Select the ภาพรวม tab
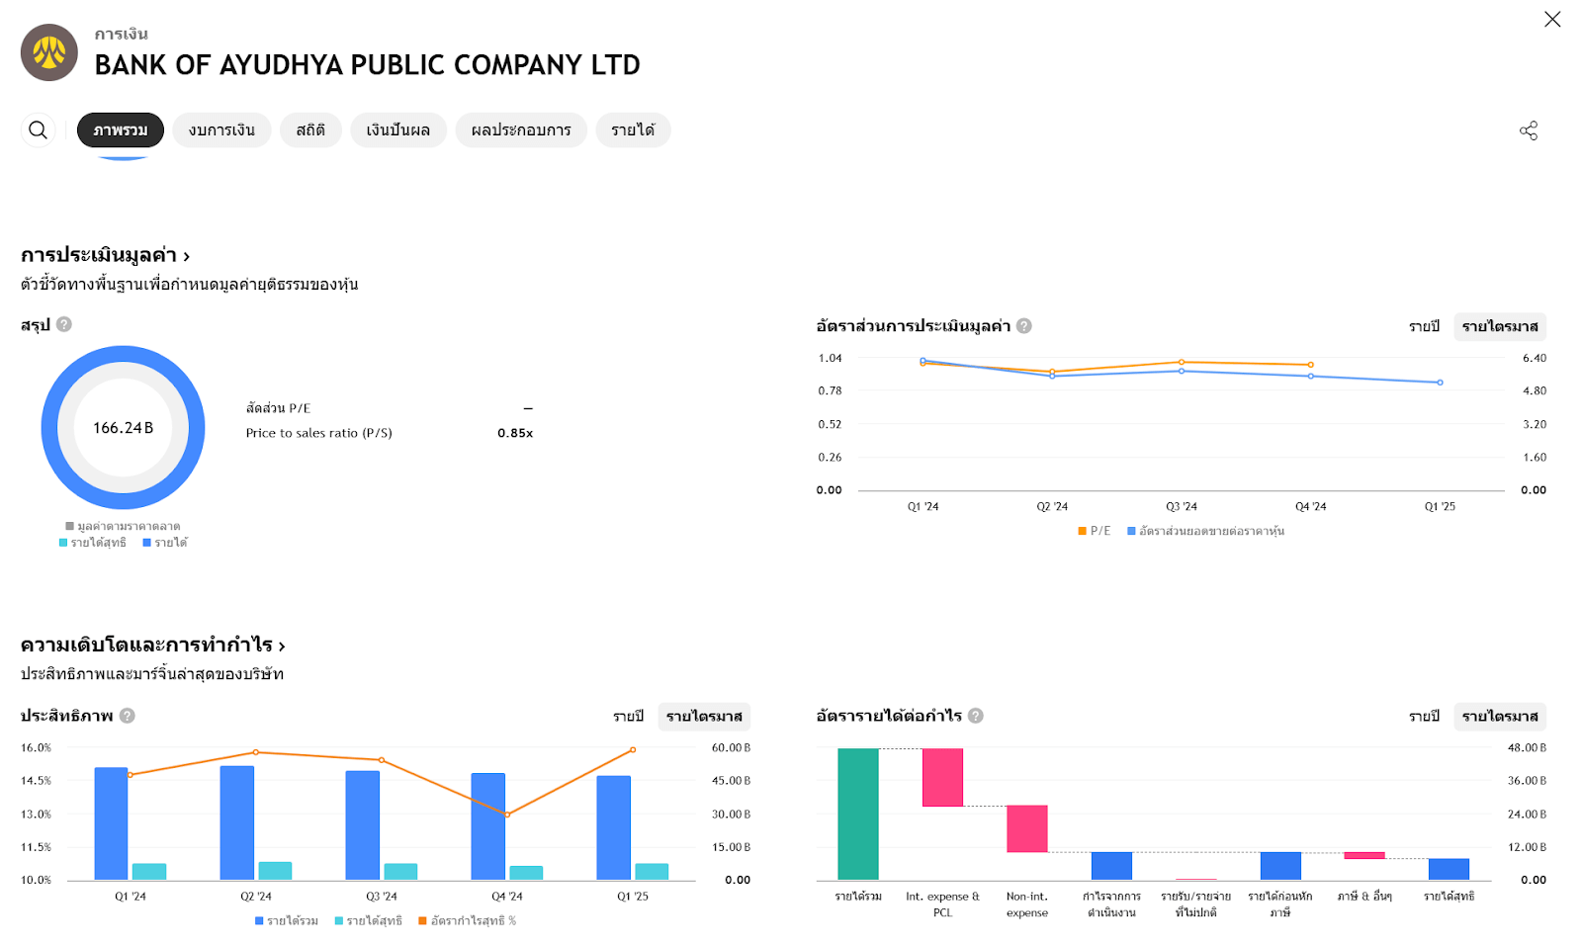 point(121,130)
